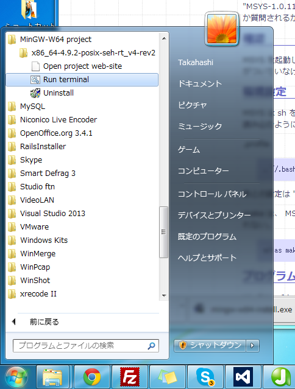Click the MySQL folder icon
Viewport: 295px width, 389px height.
pos(12,107)
